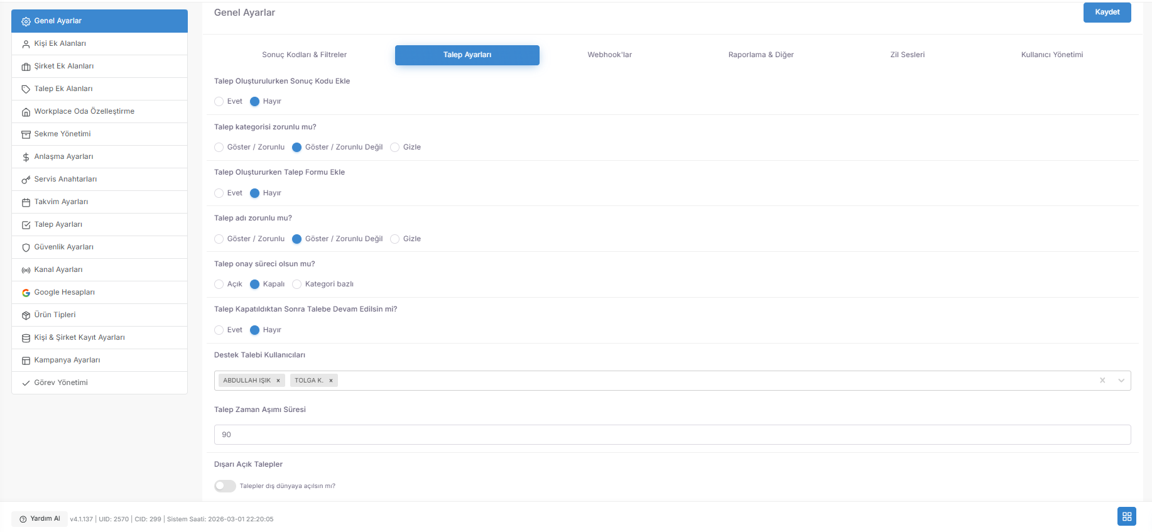Click the tag icon beside Talep Ek Alanları
The width and height of the screenshot is (1152, 532).
(26, 89)
